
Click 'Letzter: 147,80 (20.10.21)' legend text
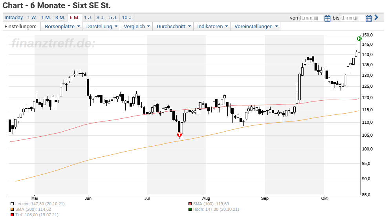pos(40,204)
